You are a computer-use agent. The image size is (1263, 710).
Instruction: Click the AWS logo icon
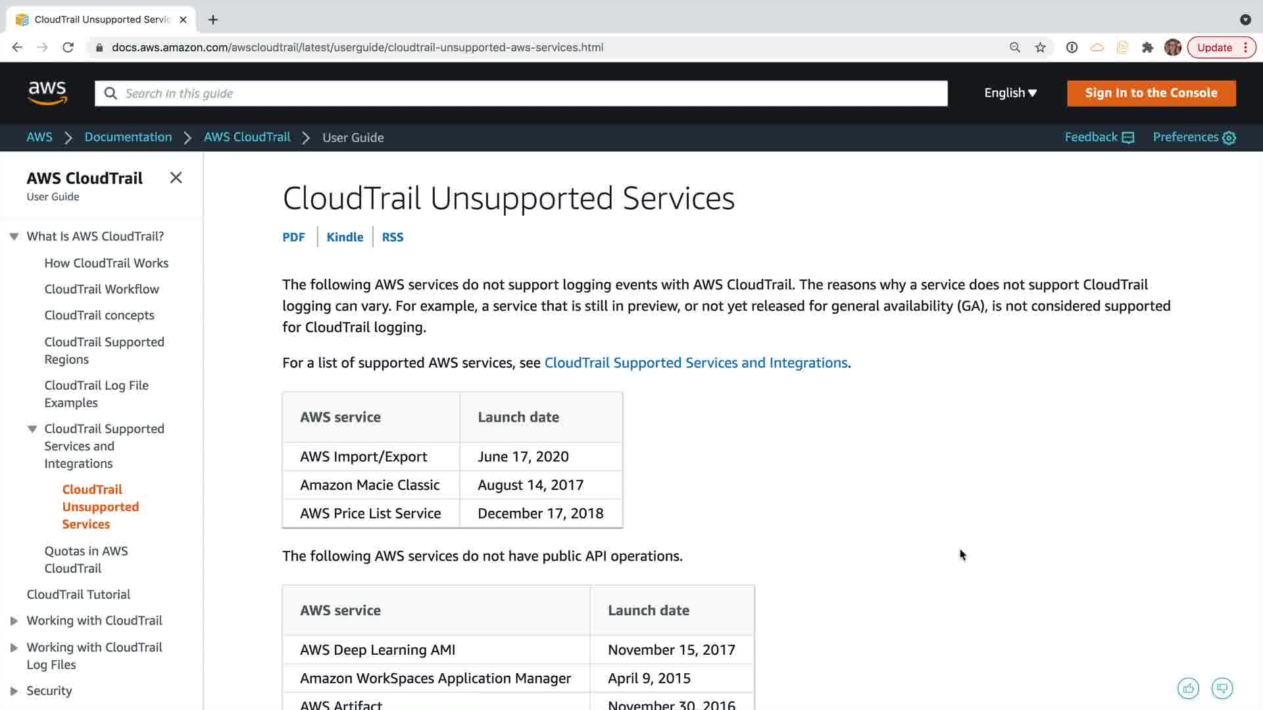[47, 93]
